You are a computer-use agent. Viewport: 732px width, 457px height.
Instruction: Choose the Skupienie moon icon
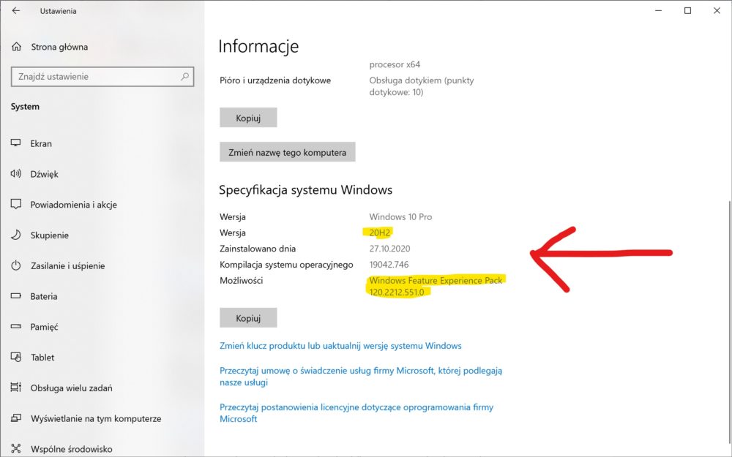[x=16, y=235]
